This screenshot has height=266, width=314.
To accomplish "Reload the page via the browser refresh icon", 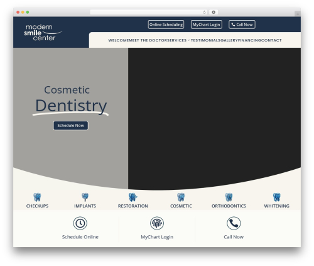I will tap(204, 12).
